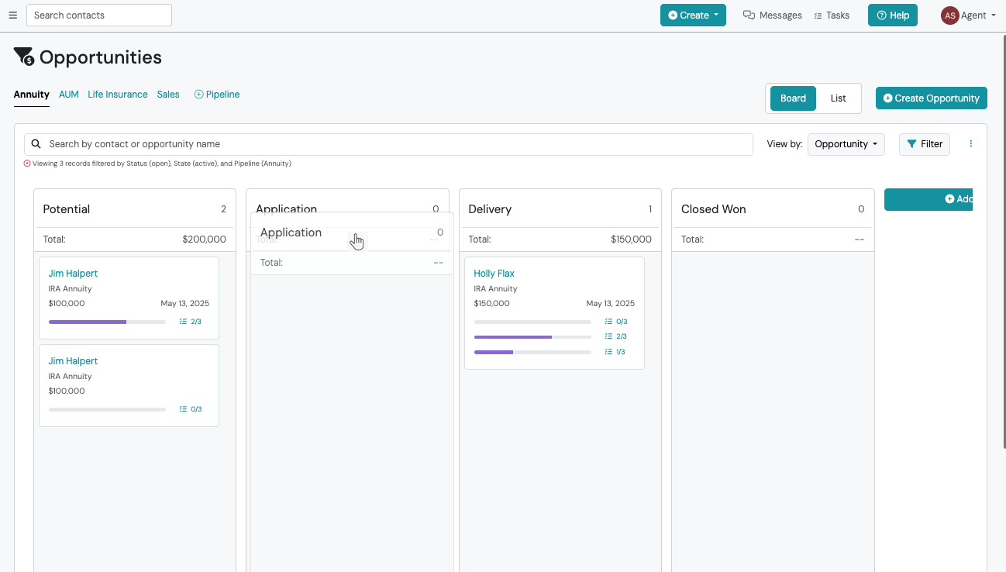Click the teal Add column button

(x=928, y=199)
